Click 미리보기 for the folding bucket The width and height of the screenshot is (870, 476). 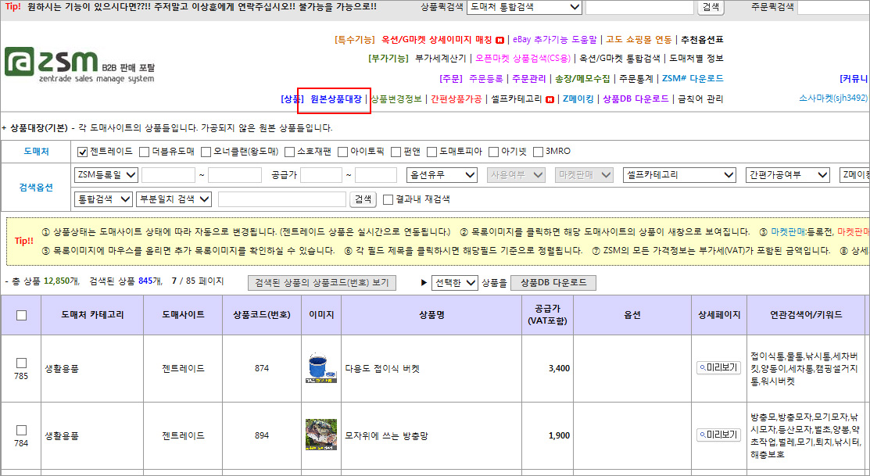click(x=718, y=368)
